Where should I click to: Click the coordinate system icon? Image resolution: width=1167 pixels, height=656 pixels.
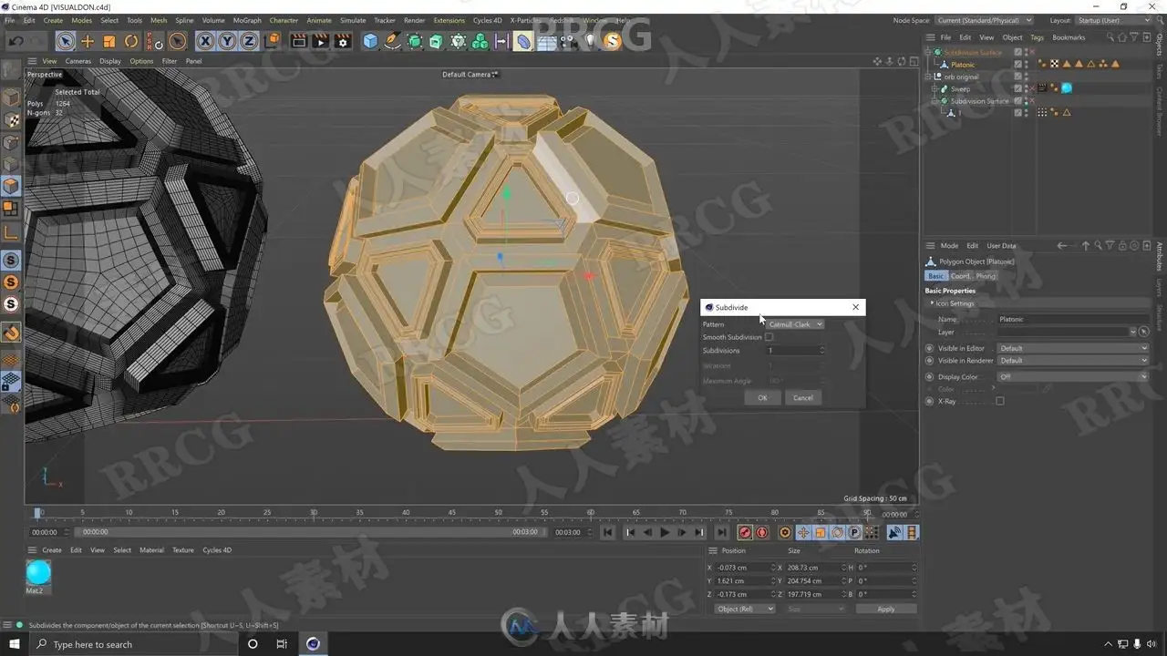point(271,41)
